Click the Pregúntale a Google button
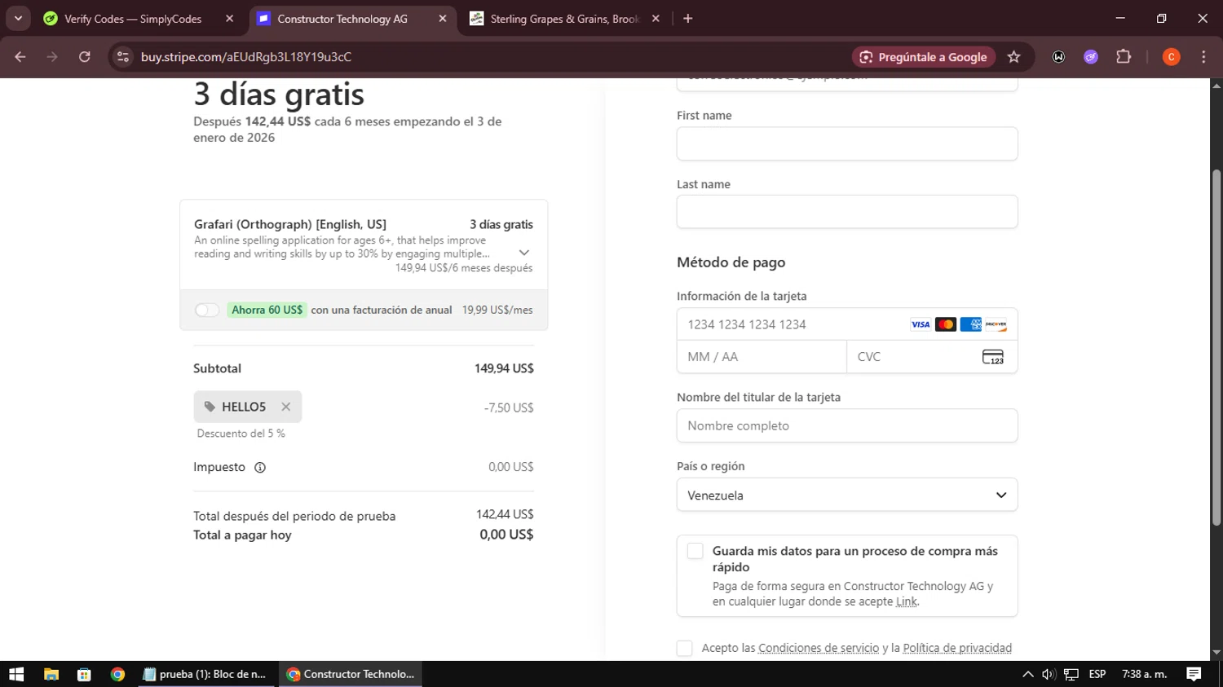Screen dimensions: 1223x687 pyautogui.click(x=923, y=57)
